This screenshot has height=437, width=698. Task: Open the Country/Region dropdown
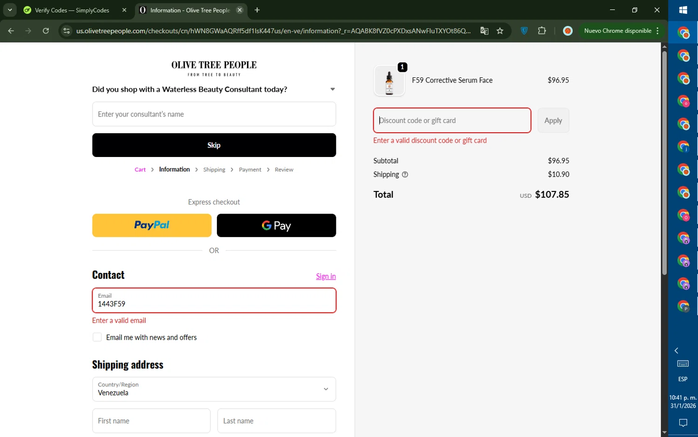coord(214,389)
